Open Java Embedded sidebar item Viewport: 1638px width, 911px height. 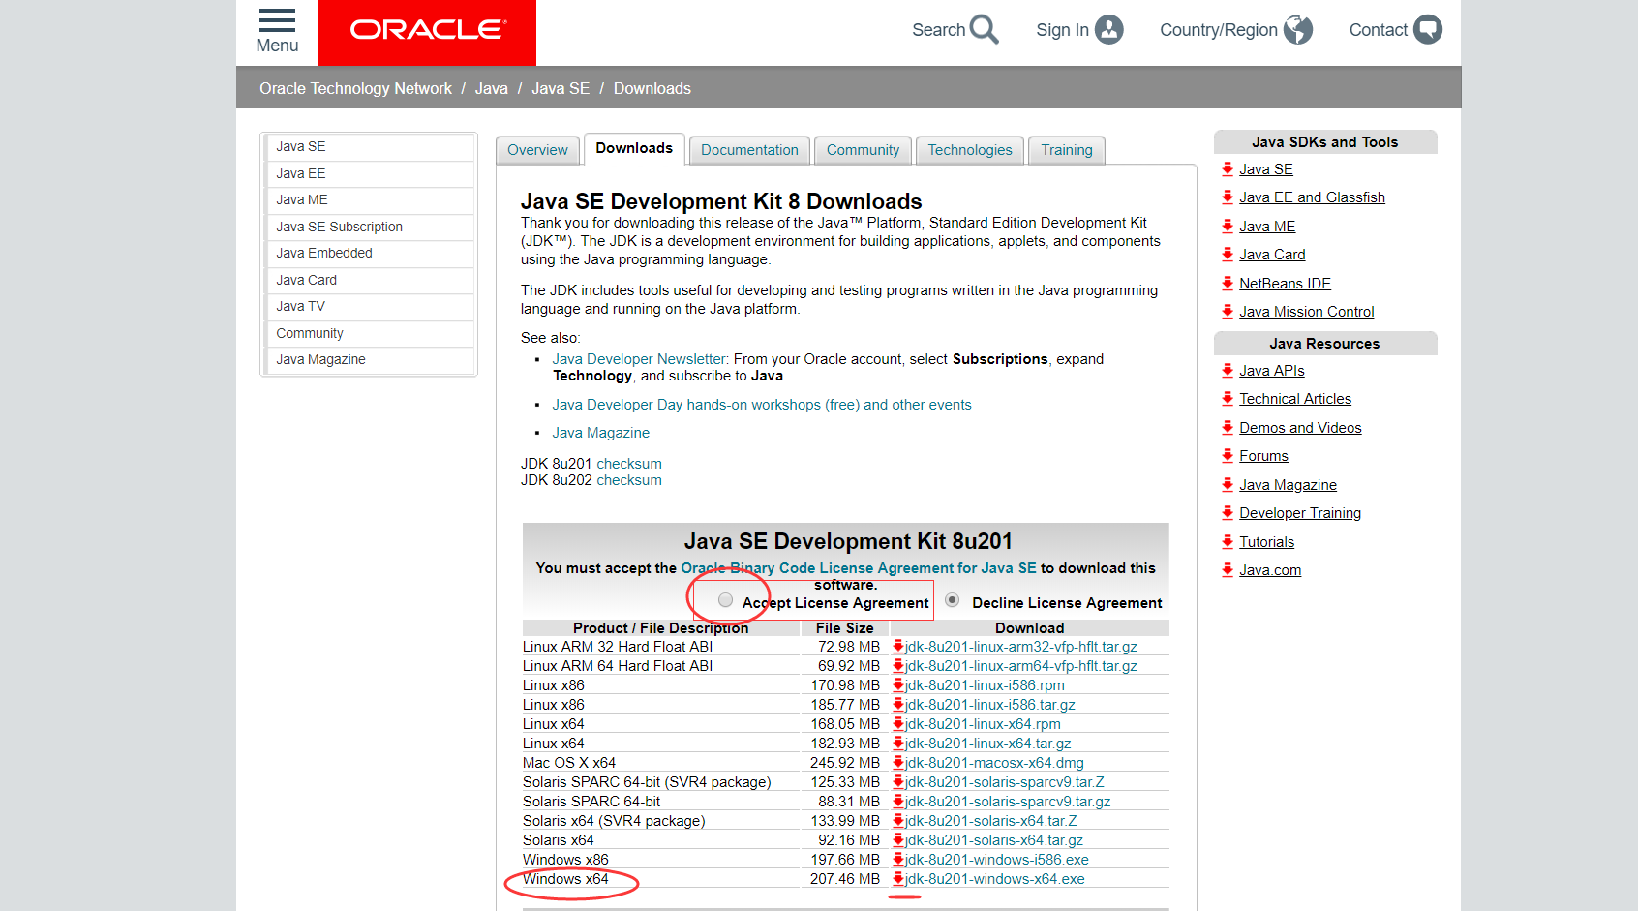370,254
